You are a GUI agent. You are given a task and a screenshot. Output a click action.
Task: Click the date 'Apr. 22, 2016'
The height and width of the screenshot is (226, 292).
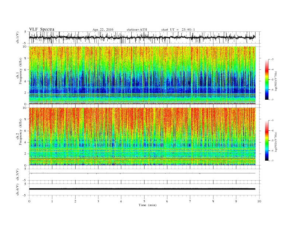pos(103,30)
